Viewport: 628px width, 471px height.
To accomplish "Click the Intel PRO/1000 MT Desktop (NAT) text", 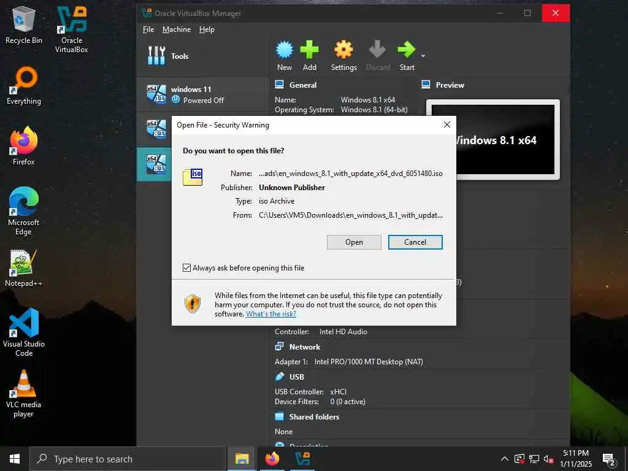I will (369, 362).
